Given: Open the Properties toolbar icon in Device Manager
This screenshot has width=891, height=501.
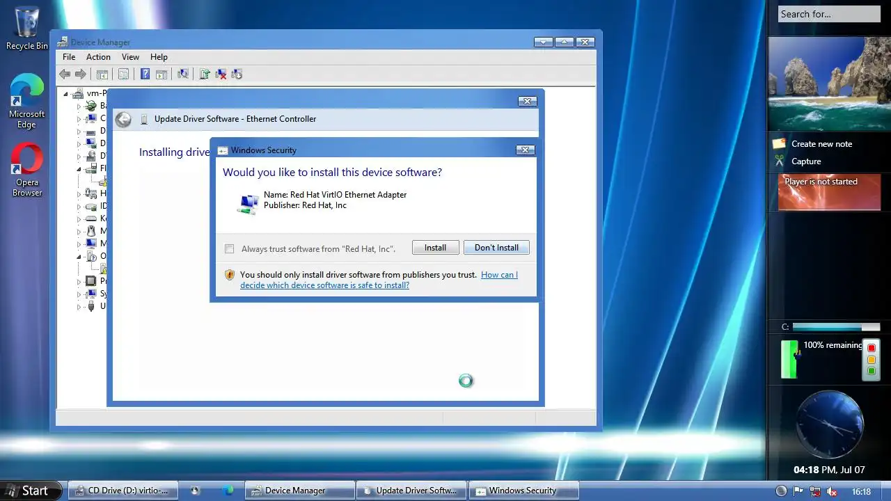Looking at the screenshot, I should [123, 74].
